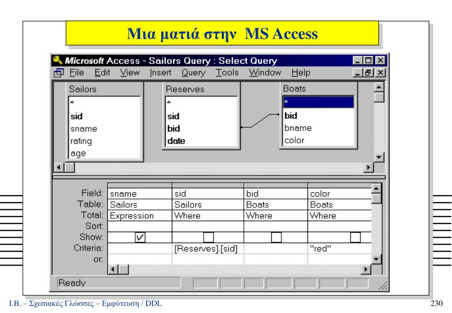Click the Sailors table title bar
Screen dimensions: 452x313
click(104, 89)
